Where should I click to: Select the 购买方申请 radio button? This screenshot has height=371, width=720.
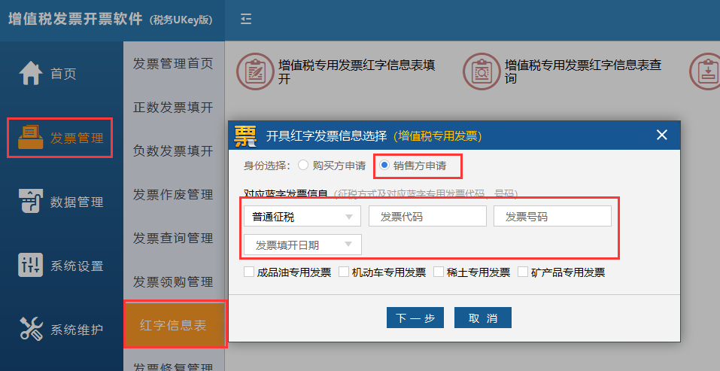[303, 165]
